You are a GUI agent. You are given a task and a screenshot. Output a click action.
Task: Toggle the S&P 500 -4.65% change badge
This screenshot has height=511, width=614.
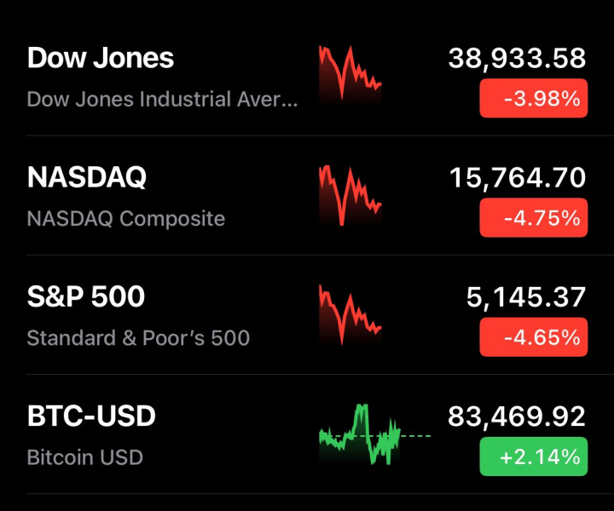[x=533, y=337]
